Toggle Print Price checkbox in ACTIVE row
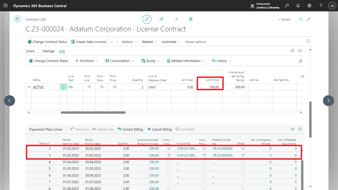338x190 pixels. tap(115, 87)
